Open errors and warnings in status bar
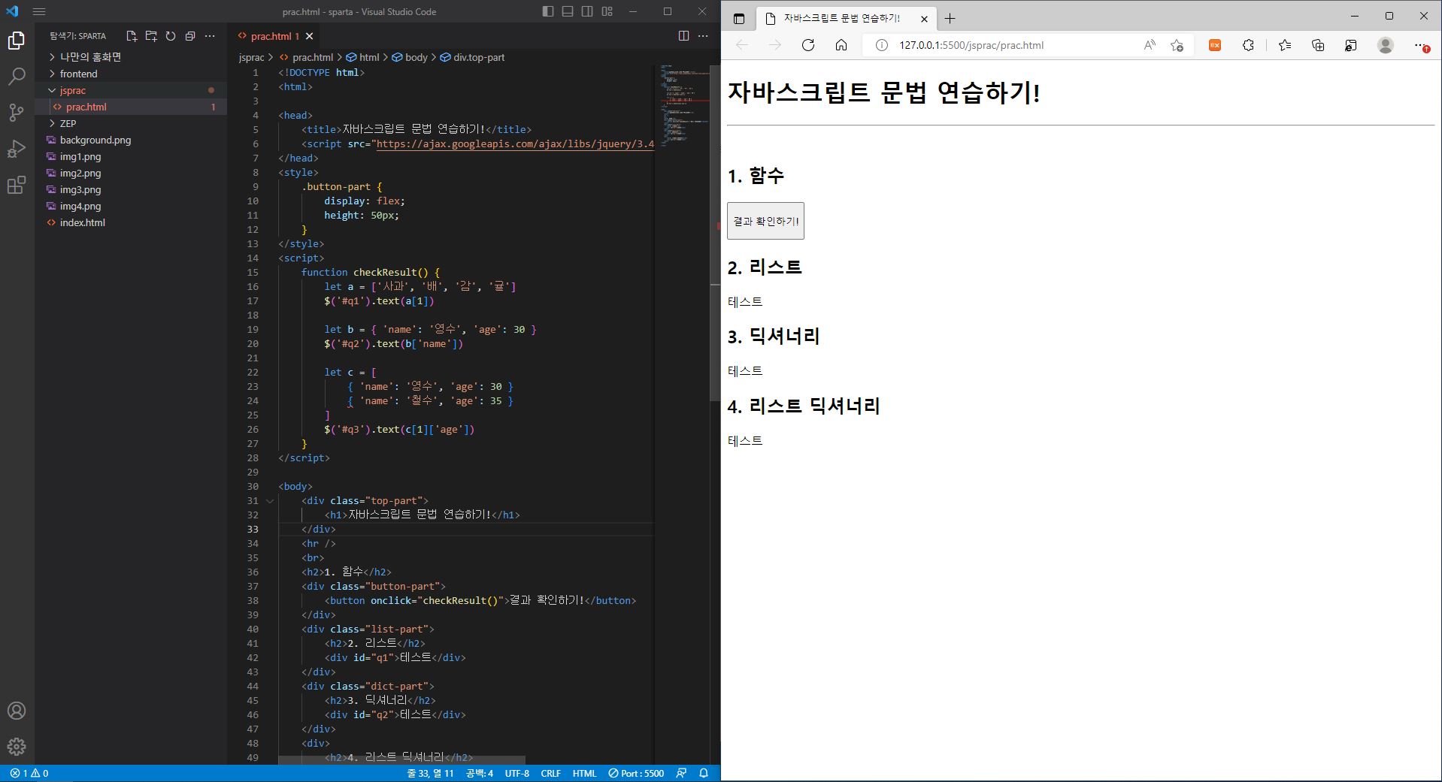Viewport: 1442px width, 782px height. tap(29, 773)
